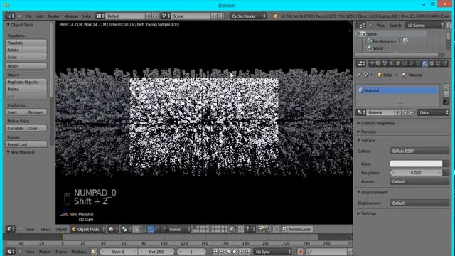This screenshot has height=256, width=455.
Task: Switch to the Scene properties tab icon
Action: tap(385, 63)
